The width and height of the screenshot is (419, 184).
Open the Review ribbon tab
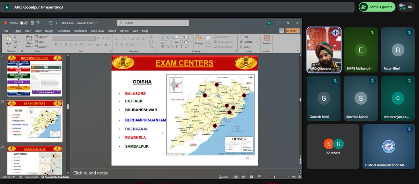pyautogui.click(x=124, y=31)
